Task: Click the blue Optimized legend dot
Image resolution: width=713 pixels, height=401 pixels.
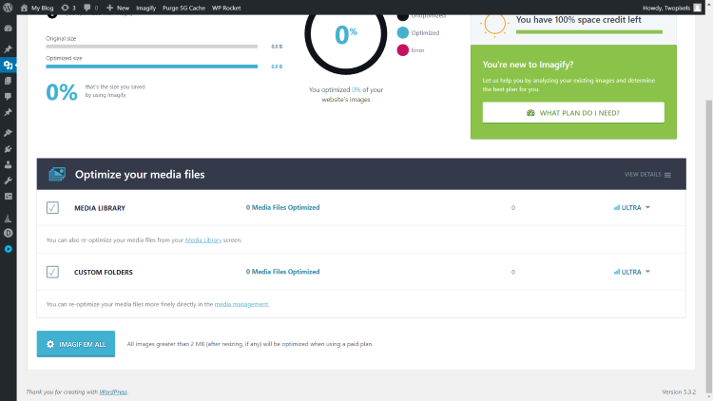Action: click(402, 32)
